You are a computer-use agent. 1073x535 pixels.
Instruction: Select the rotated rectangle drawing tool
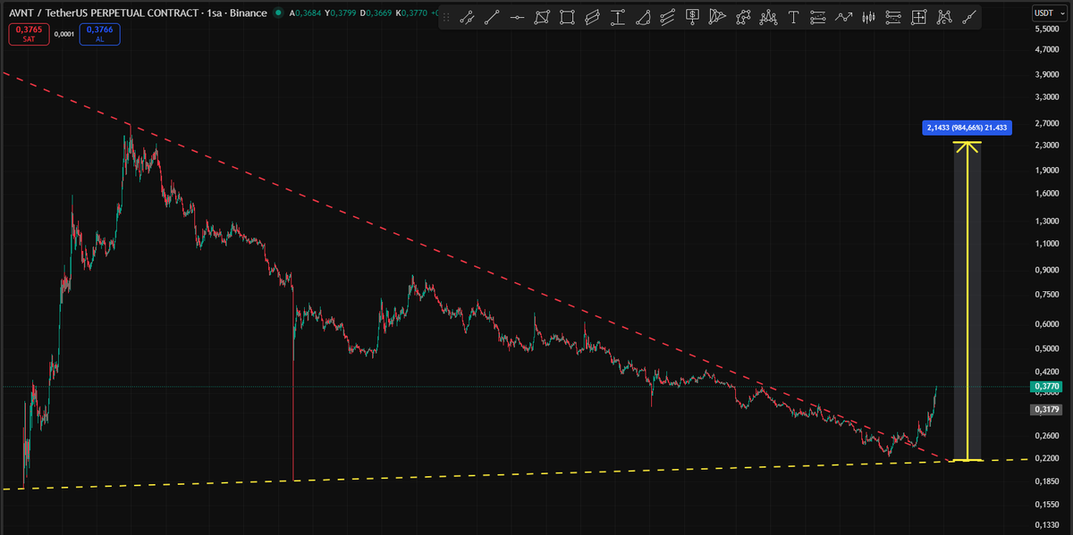click(x=542, y=17)
